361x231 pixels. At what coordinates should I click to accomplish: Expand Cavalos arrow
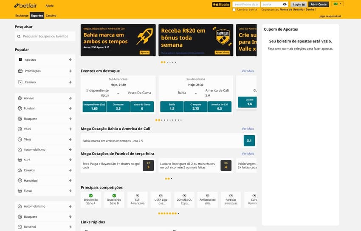[70, 170]
